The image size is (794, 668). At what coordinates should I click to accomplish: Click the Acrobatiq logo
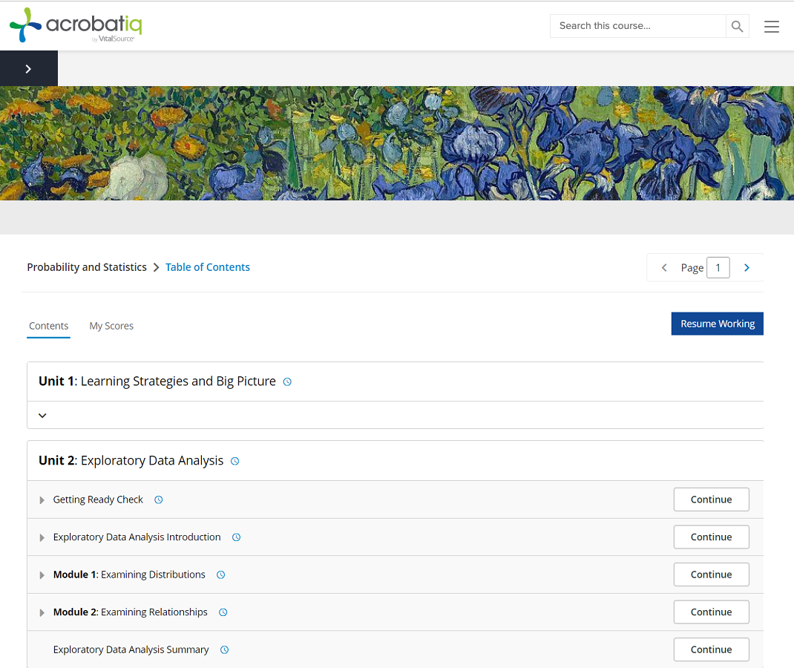tap(76, 24)
